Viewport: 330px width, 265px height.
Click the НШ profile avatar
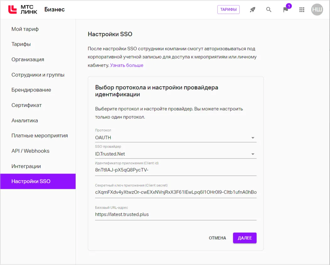(x=317, y=9)
